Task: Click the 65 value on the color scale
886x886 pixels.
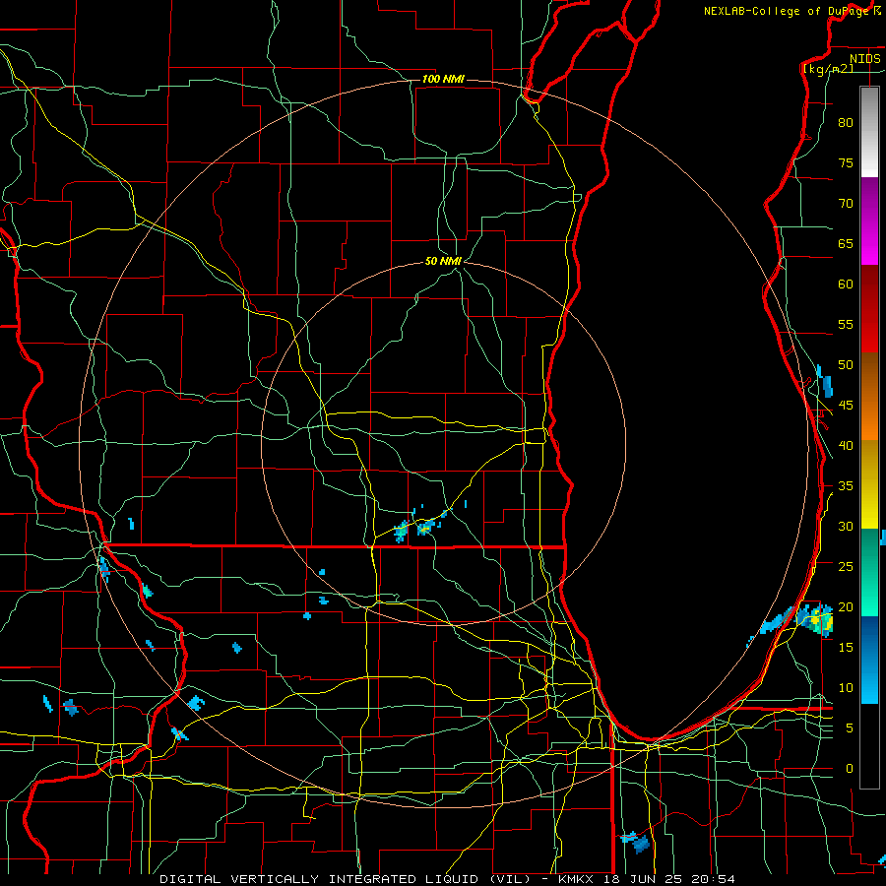Action: pos(846,244)
